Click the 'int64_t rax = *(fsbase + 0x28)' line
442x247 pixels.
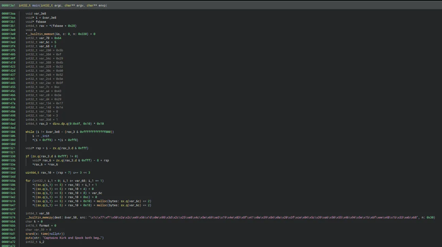[x=51, y=26]
